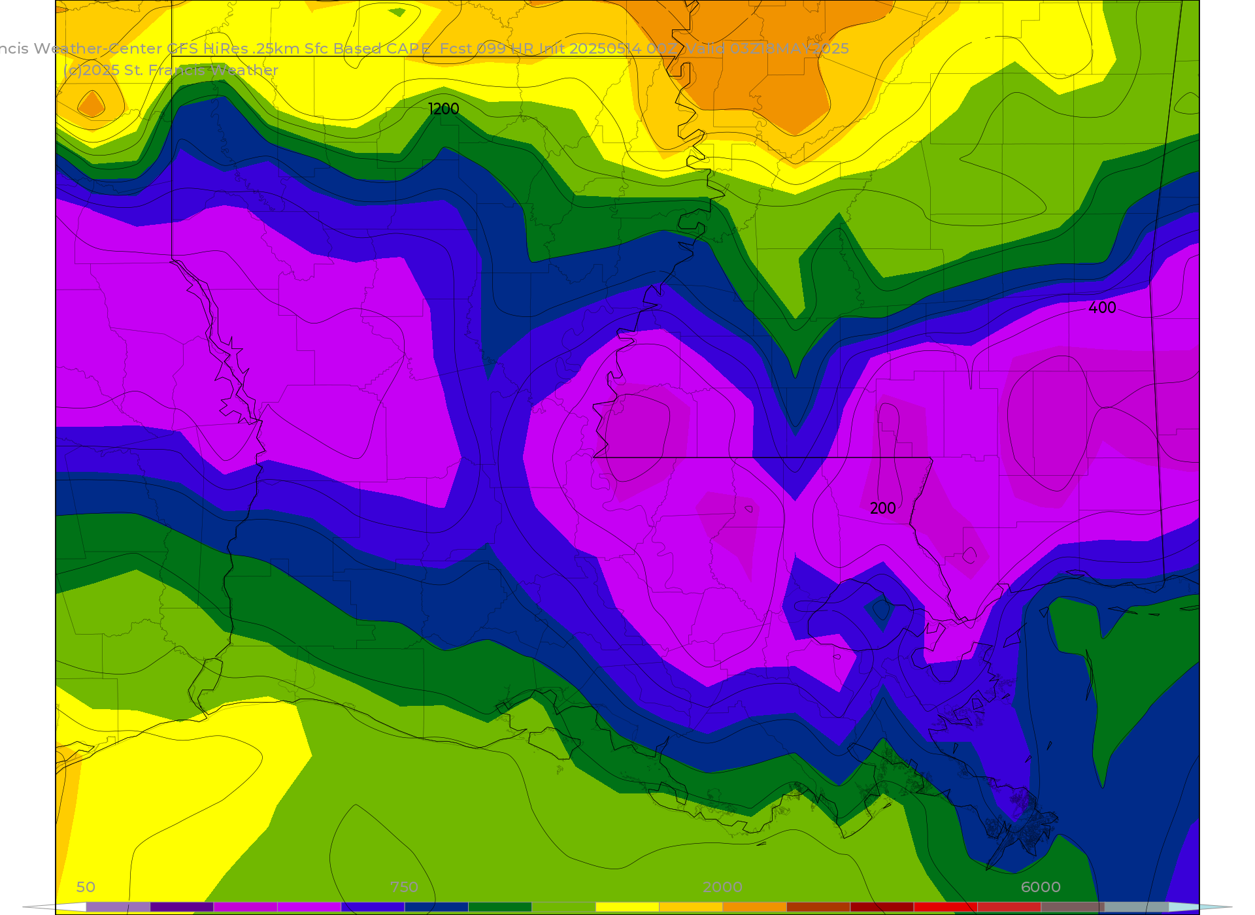Click the 400 contour label

tap(1102, 308)
